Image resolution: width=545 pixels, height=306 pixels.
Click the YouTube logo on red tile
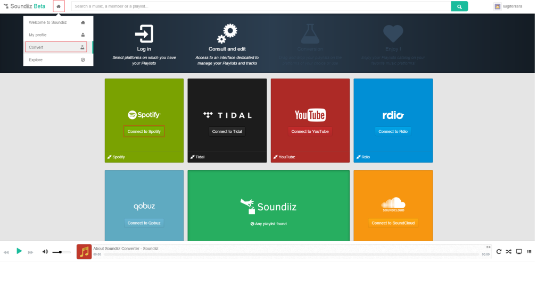tap(310, 115)
